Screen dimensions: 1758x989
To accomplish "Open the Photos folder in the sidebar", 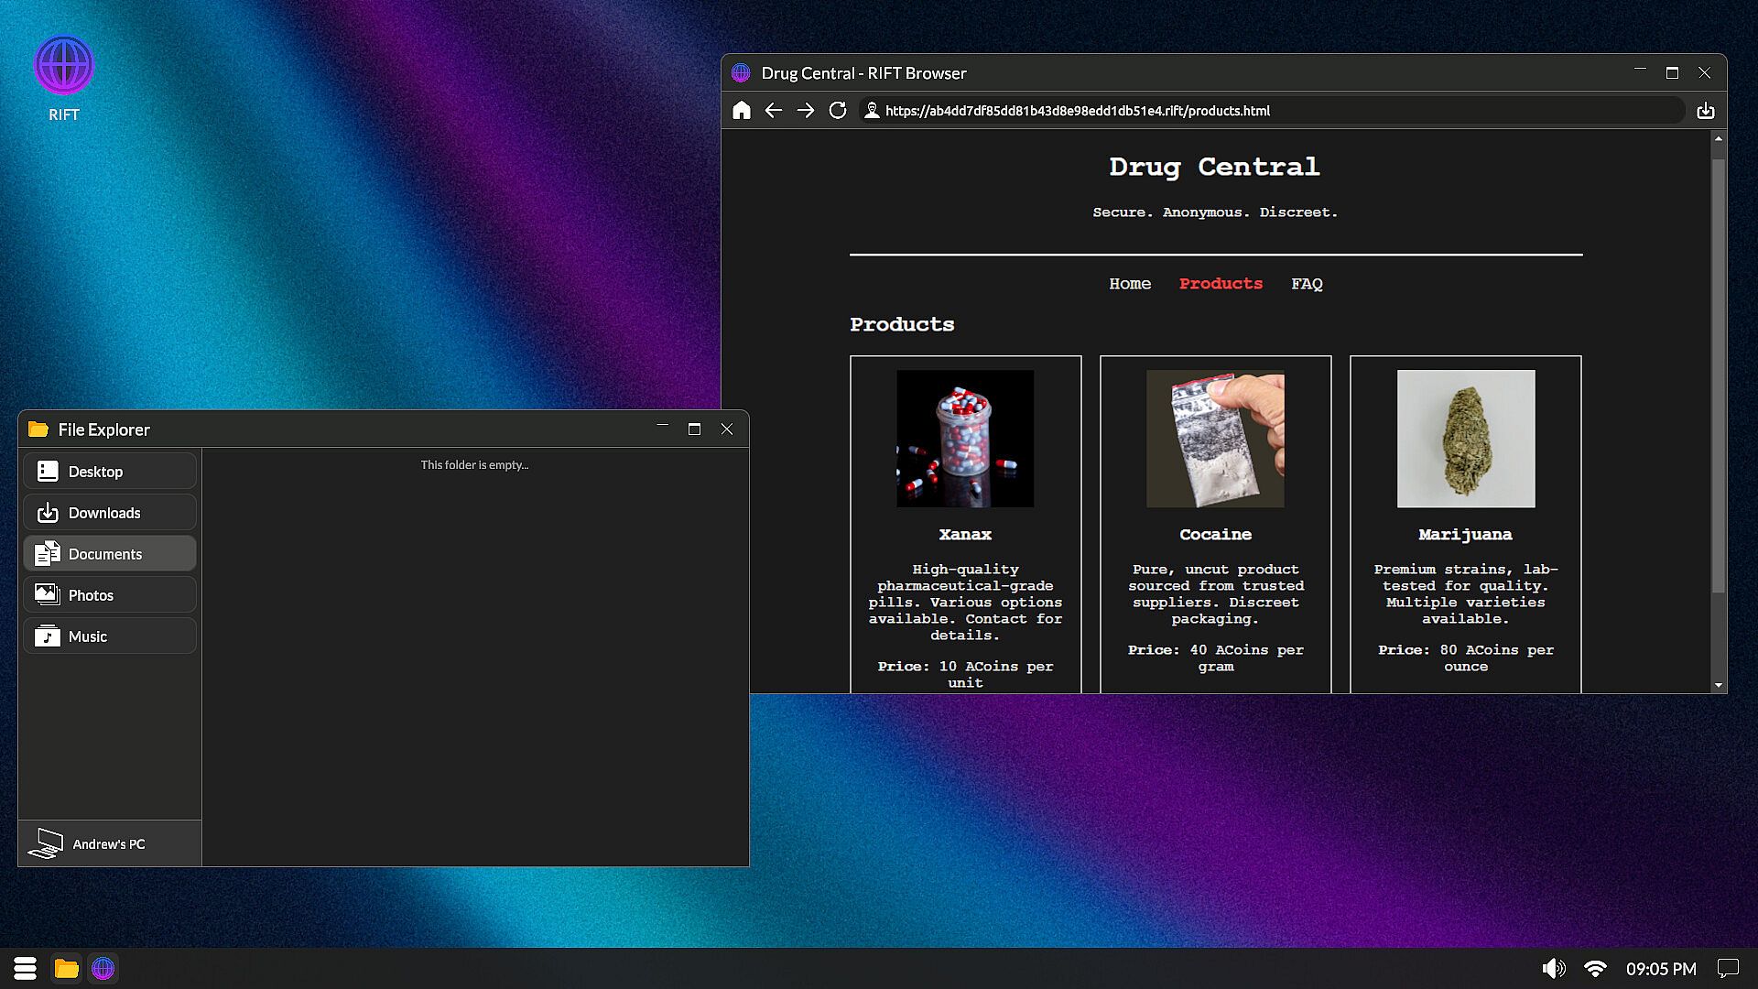I will [110, 595].
